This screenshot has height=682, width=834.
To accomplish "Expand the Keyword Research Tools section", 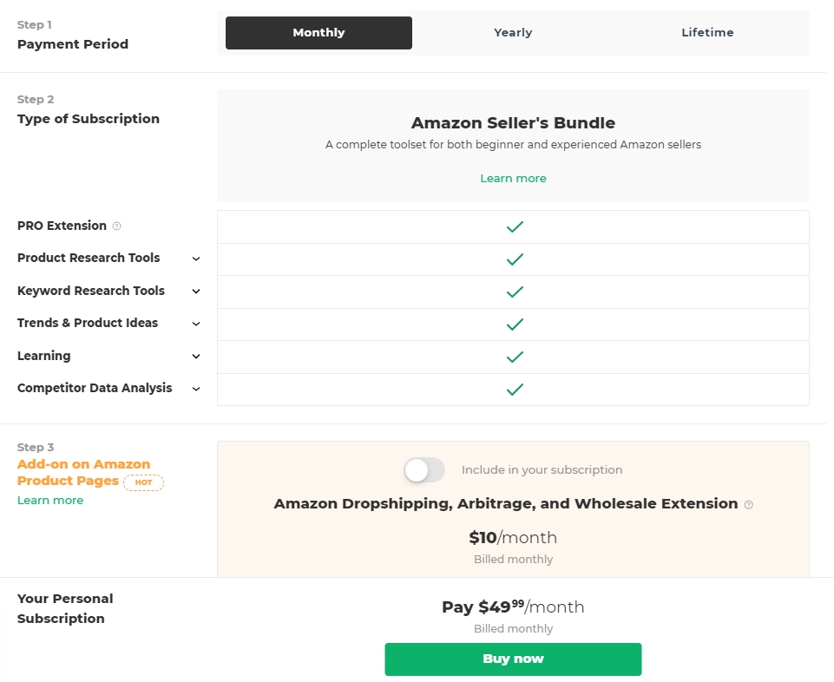I will click(195, 292).
